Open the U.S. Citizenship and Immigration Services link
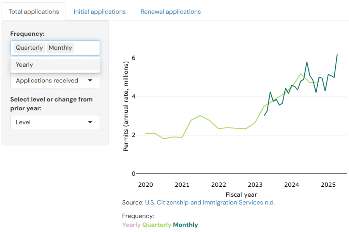Image resolution: width=349 pixels, height=232 pixels. [x=210, y=202]
